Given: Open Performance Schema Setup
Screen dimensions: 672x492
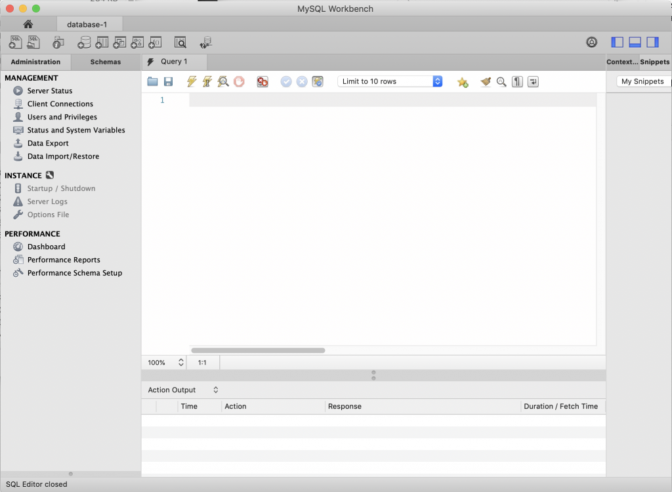Looking at the screenshot, I should [x=75, y=273].
